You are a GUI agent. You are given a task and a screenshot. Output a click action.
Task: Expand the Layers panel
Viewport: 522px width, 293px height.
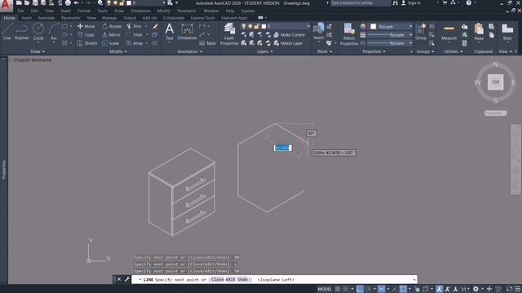tap(264, 51)
